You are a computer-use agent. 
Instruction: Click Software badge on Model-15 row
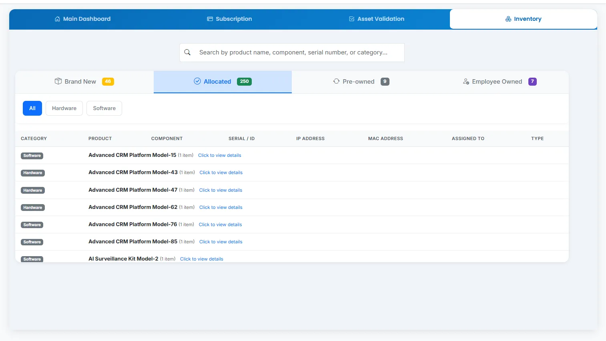click(x=32, y=156)
